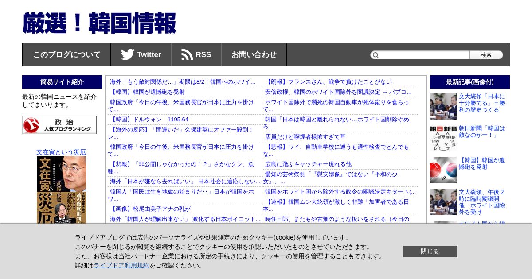Open headline 海外「日本が嫌なら去ればいい」
Screen dimensions: 532x279
coord(185,182)
